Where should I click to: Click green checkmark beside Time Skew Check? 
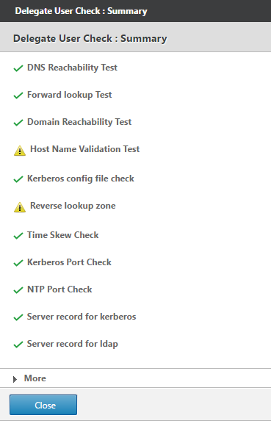[x=18, y=236]
